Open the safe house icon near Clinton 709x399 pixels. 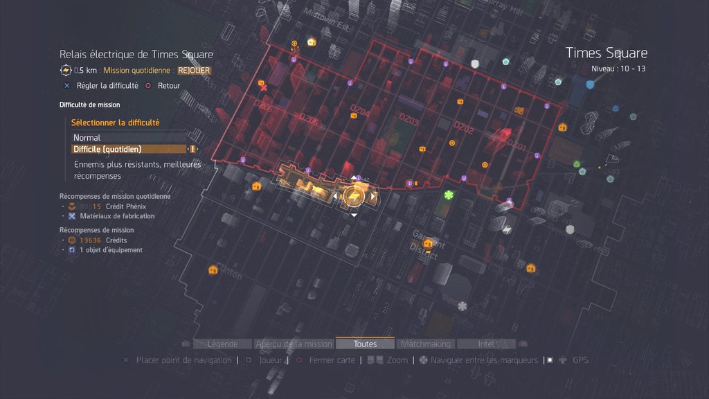coord(213,270)
